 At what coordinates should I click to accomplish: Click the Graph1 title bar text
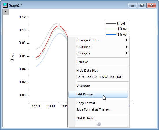(15, 6)
